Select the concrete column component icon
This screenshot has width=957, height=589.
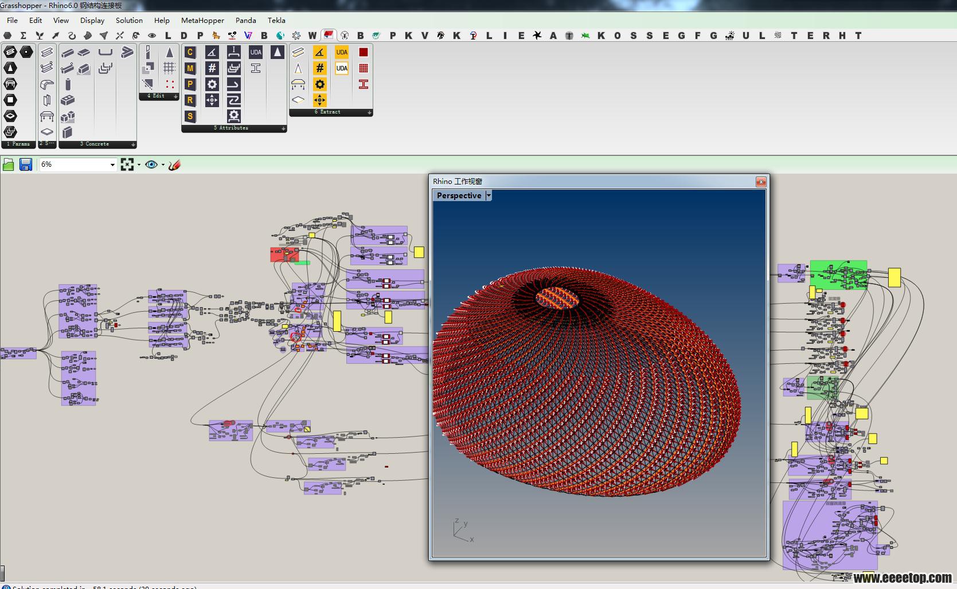click(x=68, y=84)
